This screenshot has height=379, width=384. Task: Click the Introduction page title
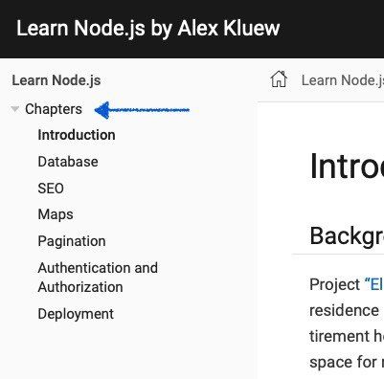[x=347, y=166]
